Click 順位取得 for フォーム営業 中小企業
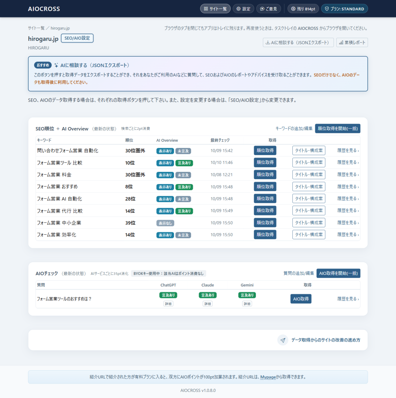Viewport: 396px width, 398px height. pos(265,223)
